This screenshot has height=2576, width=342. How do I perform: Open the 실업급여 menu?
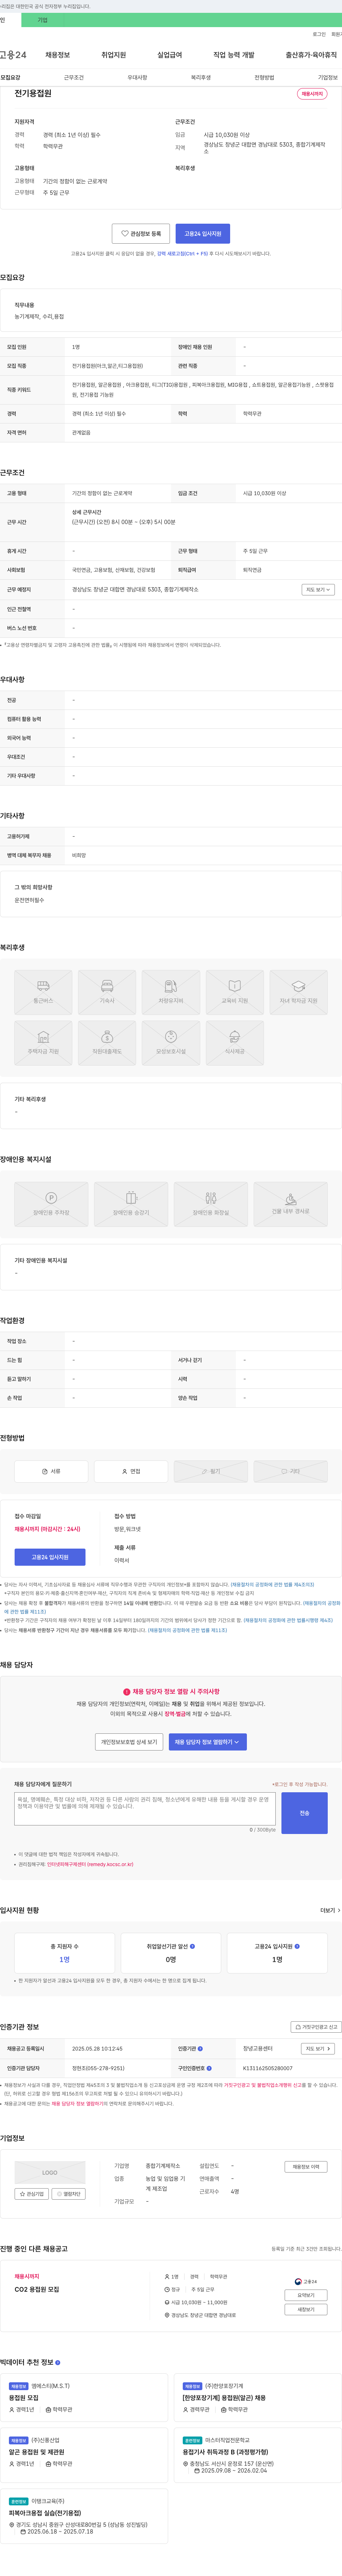170,55
